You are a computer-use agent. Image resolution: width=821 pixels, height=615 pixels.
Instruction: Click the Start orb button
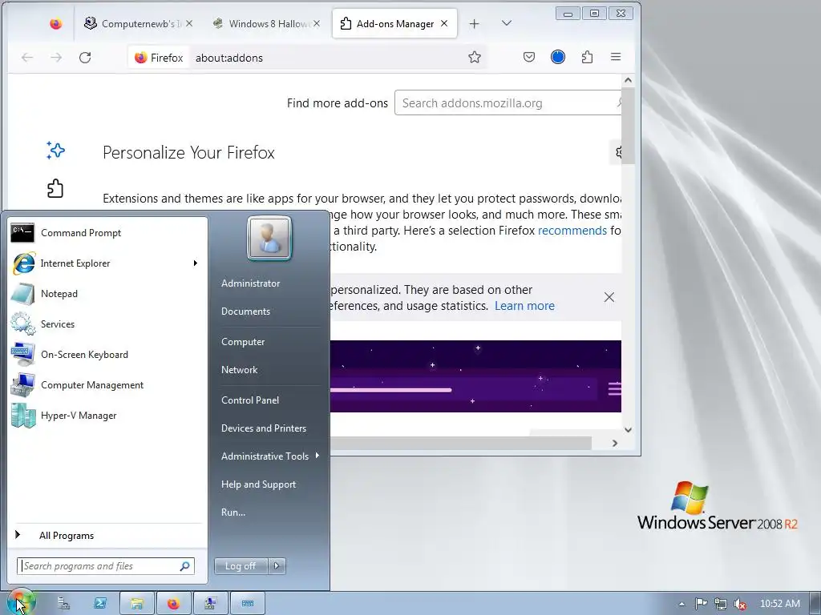click(20, 603)
